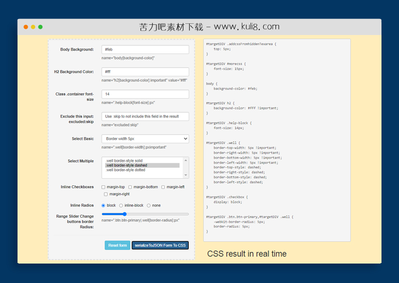Choose the inline-block radio option

(121, 206)
